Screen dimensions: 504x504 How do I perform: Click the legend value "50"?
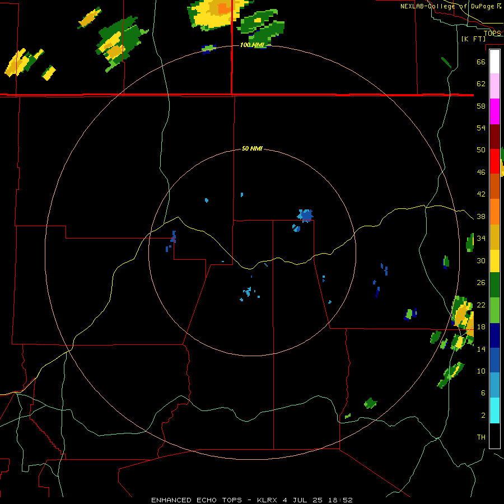click(481, 150)
